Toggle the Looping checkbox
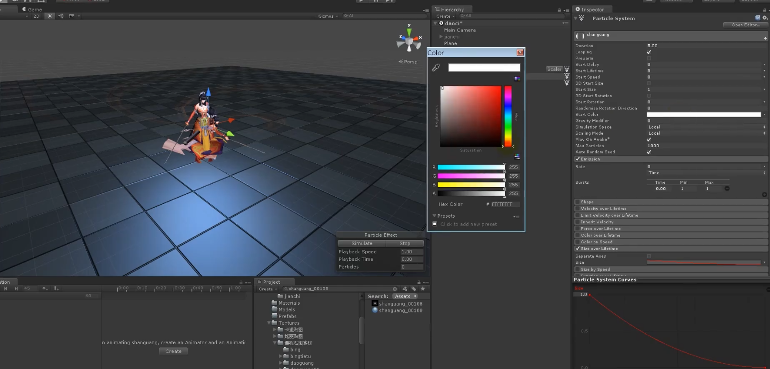 click(649, 52)
